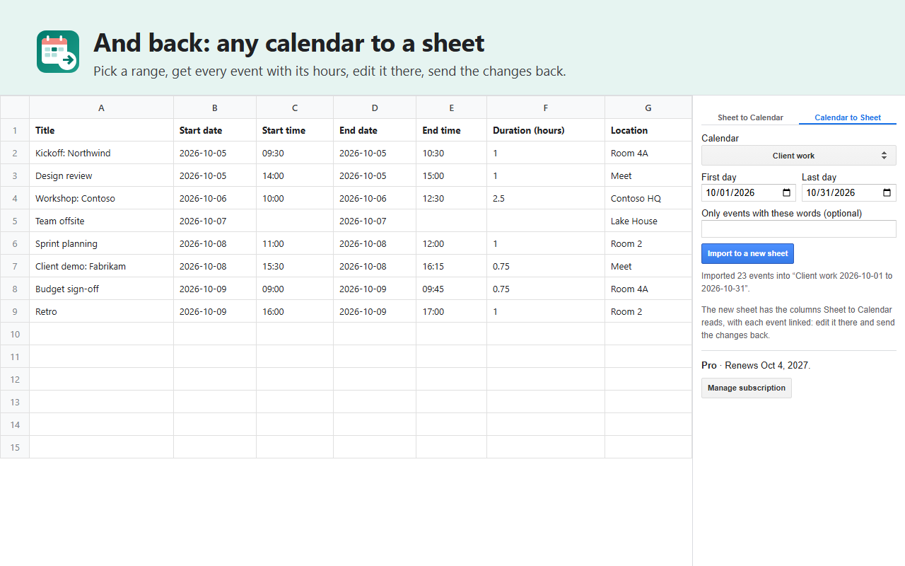Select row 12 header
The height and width of the screenshot is (566, 905).
point(15,379)
